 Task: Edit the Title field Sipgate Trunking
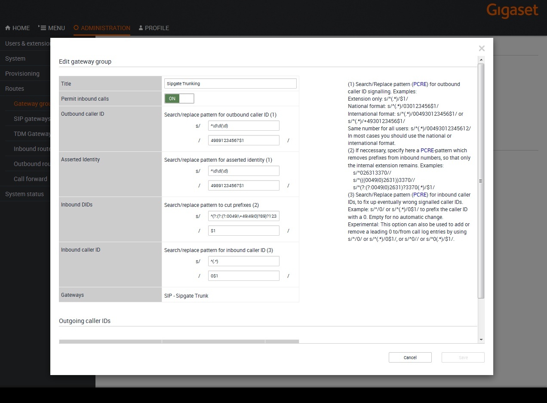pyautogui.click(x=230, y=83)
